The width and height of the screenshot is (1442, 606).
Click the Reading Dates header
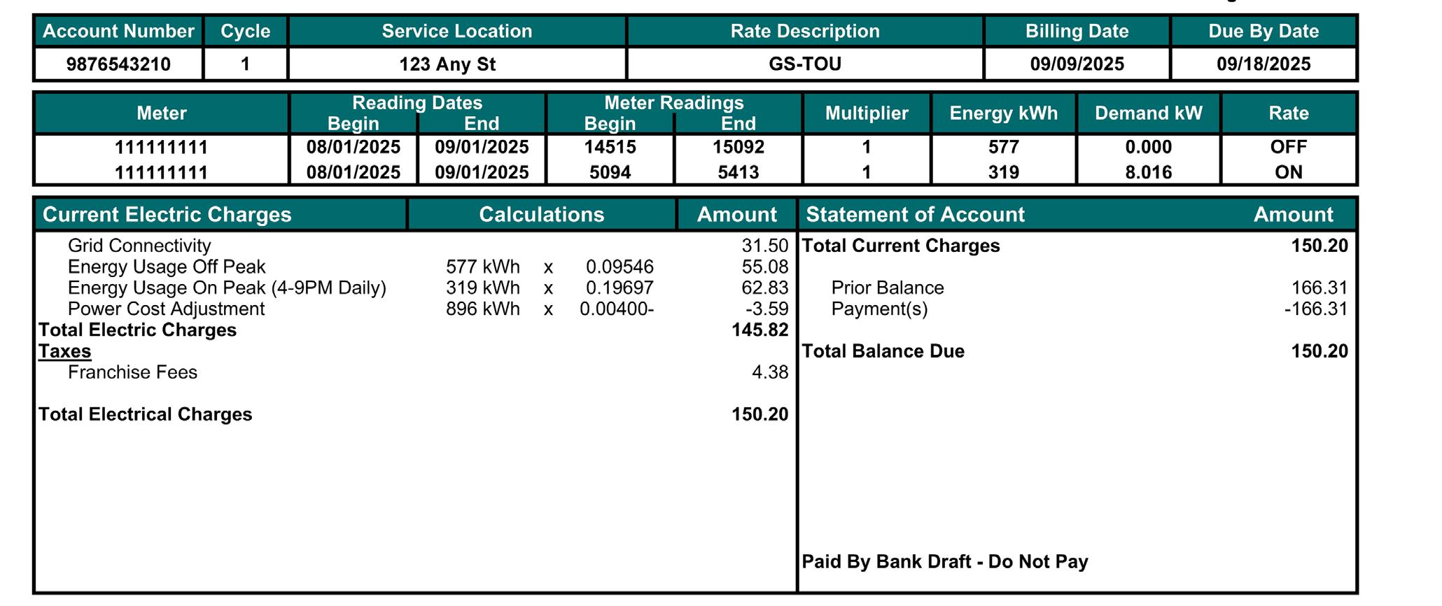417,103
